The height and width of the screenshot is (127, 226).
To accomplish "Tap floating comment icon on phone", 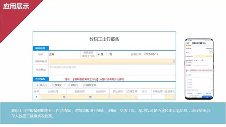I will (211, 52).
